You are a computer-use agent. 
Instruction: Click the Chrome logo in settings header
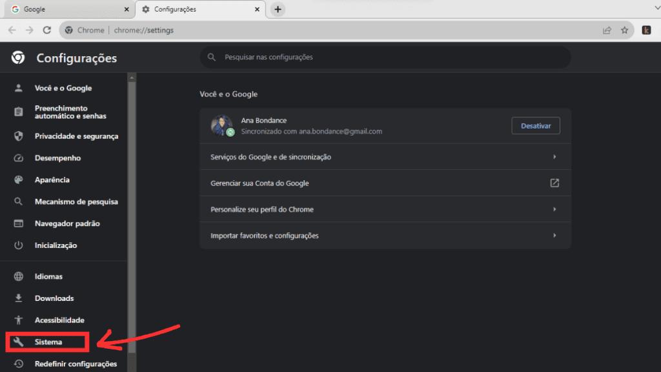[x=17, y=57]
